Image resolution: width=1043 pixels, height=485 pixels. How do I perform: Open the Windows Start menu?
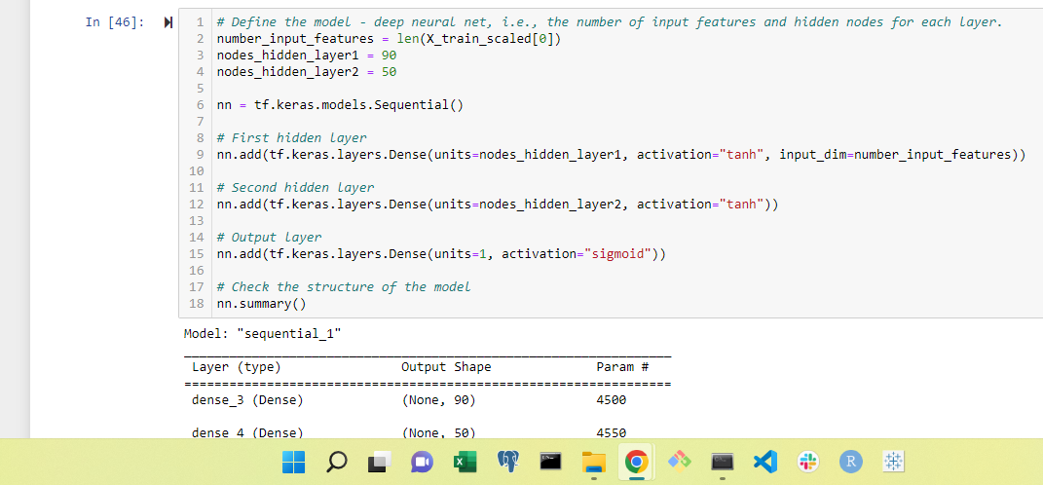coord(293,461)
